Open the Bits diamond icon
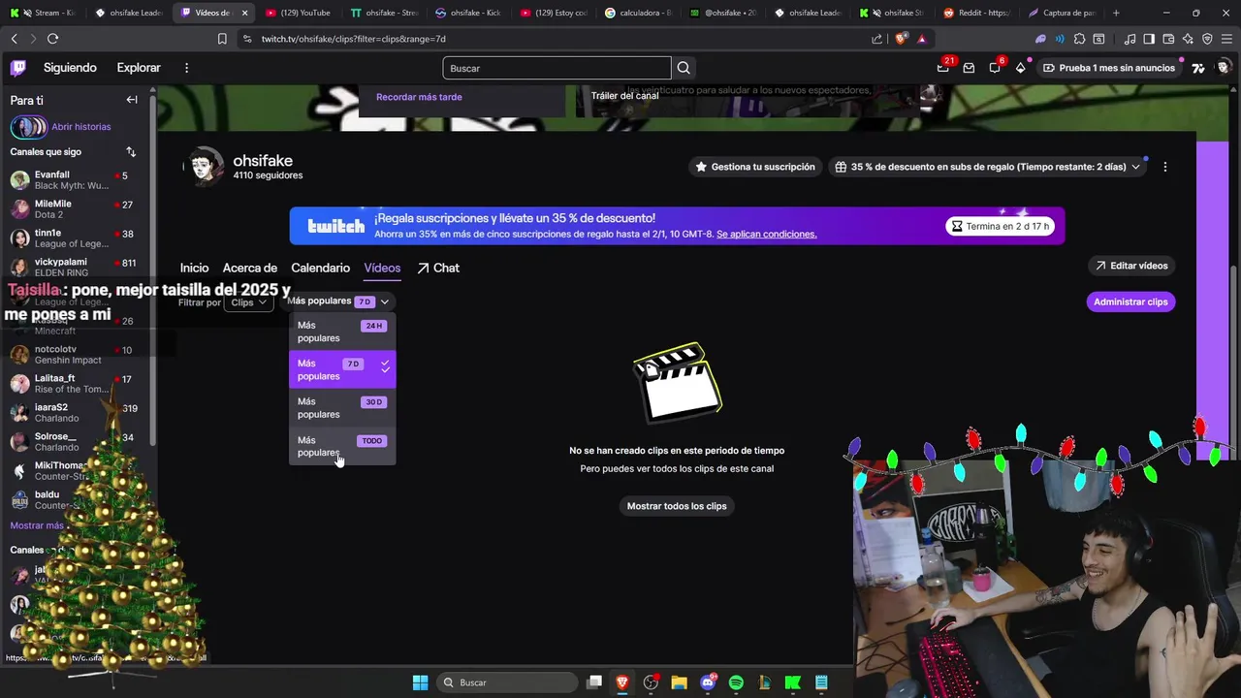Screen dimensions: 1241x698 coord(1020,68)
